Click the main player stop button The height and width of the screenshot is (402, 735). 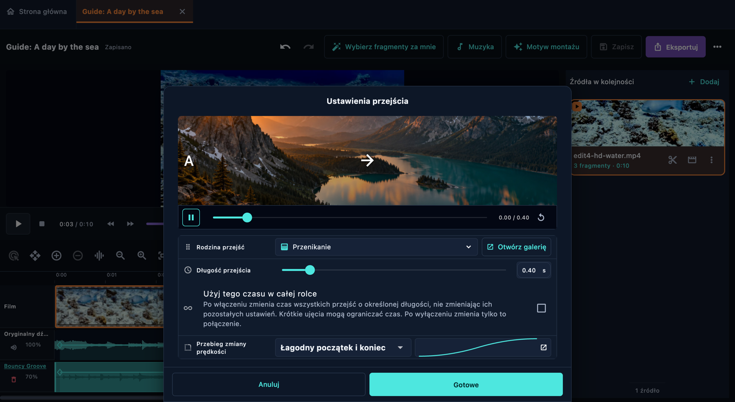point(42,224)
